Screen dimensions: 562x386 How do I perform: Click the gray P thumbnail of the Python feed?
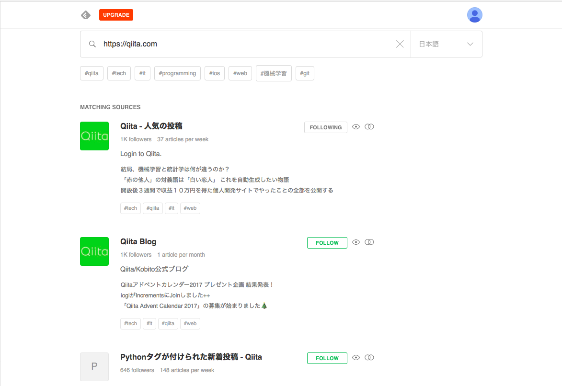[94, 366]
